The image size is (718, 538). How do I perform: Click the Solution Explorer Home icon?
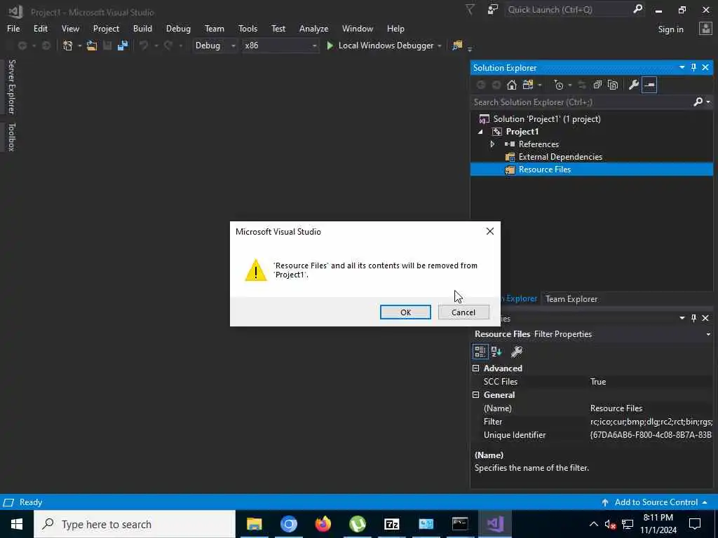point(511,85)
